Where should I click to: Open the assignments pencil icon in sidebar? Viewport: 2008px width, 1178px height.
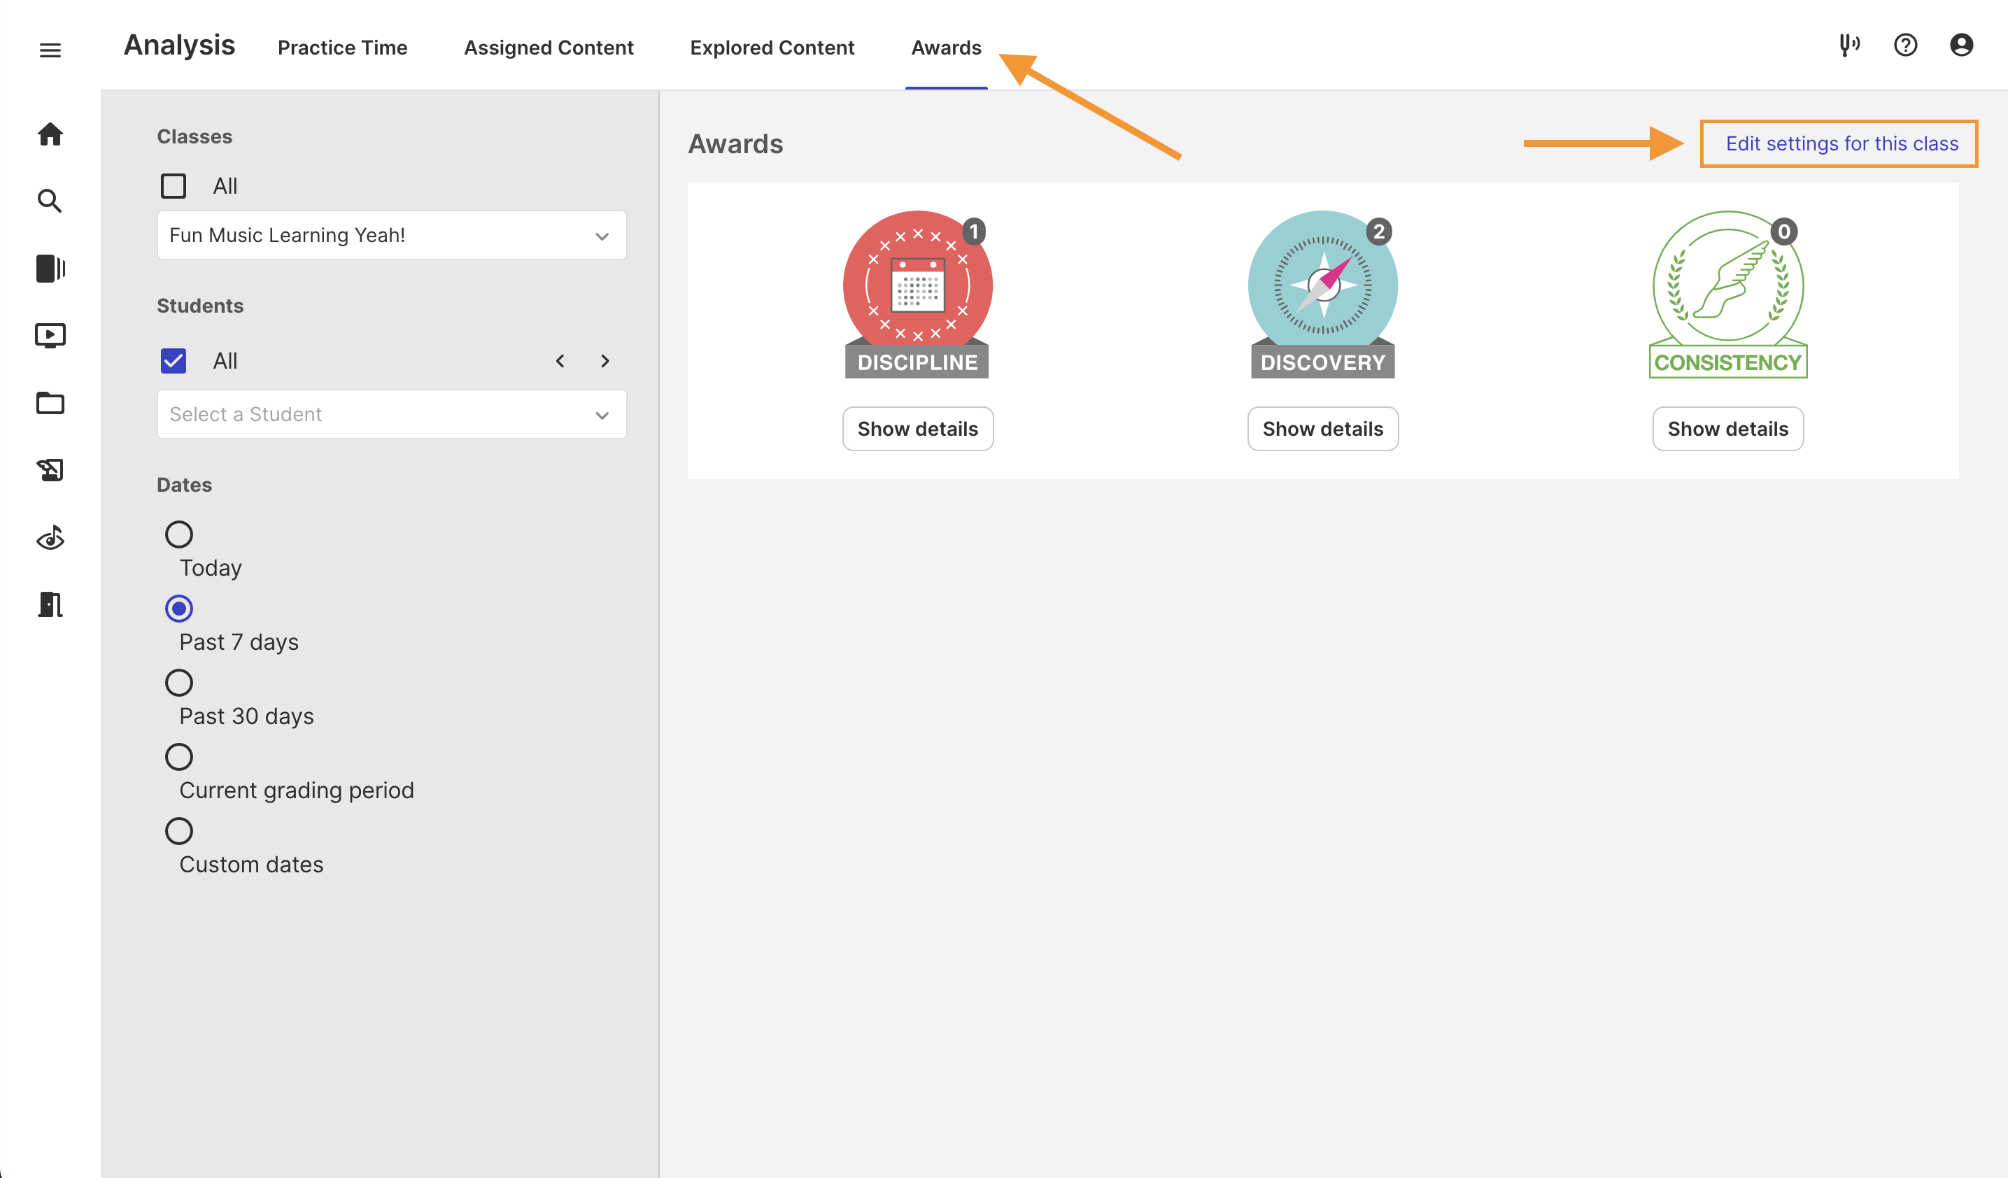(50, 470)
